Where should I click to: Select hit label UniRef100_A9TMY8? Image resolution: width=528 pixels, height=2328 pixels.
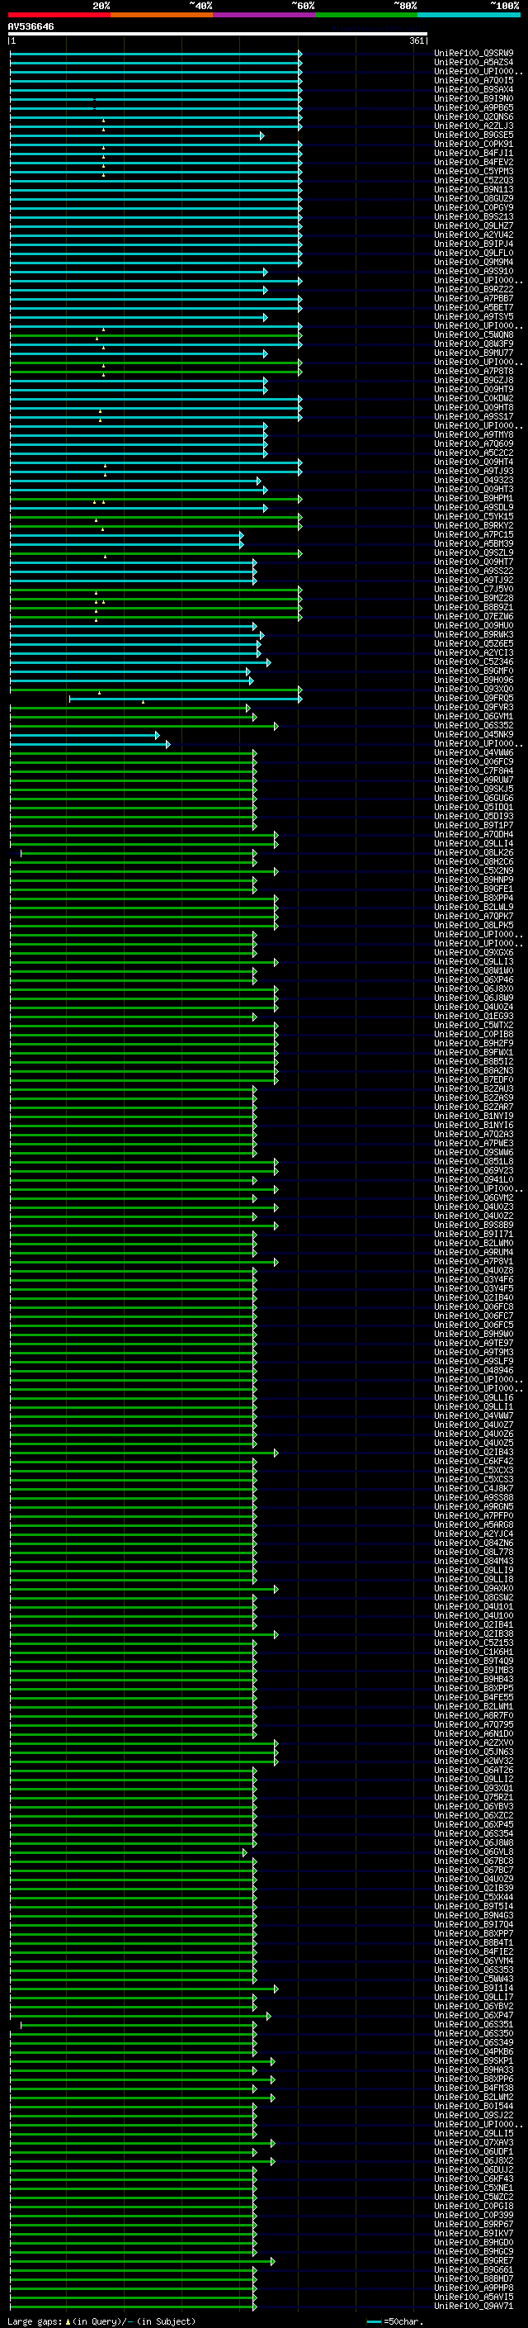474,434
